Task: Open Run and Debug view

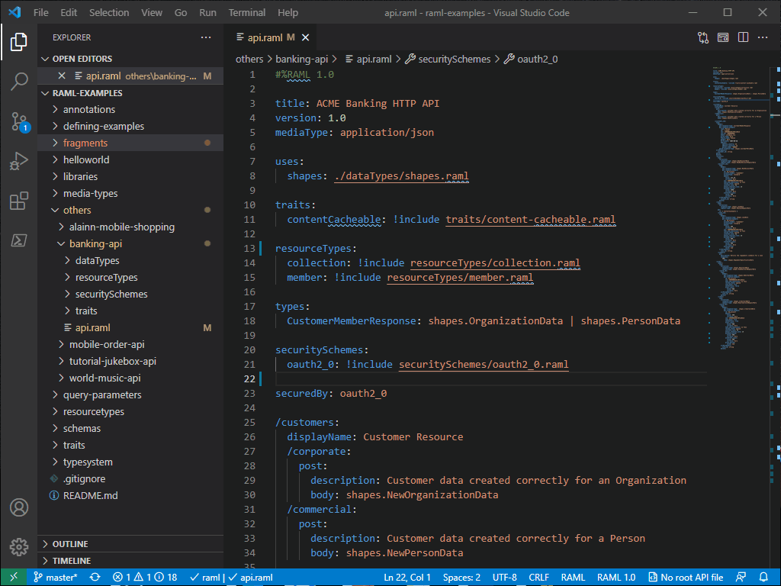Action: click(x=19, y=161)
